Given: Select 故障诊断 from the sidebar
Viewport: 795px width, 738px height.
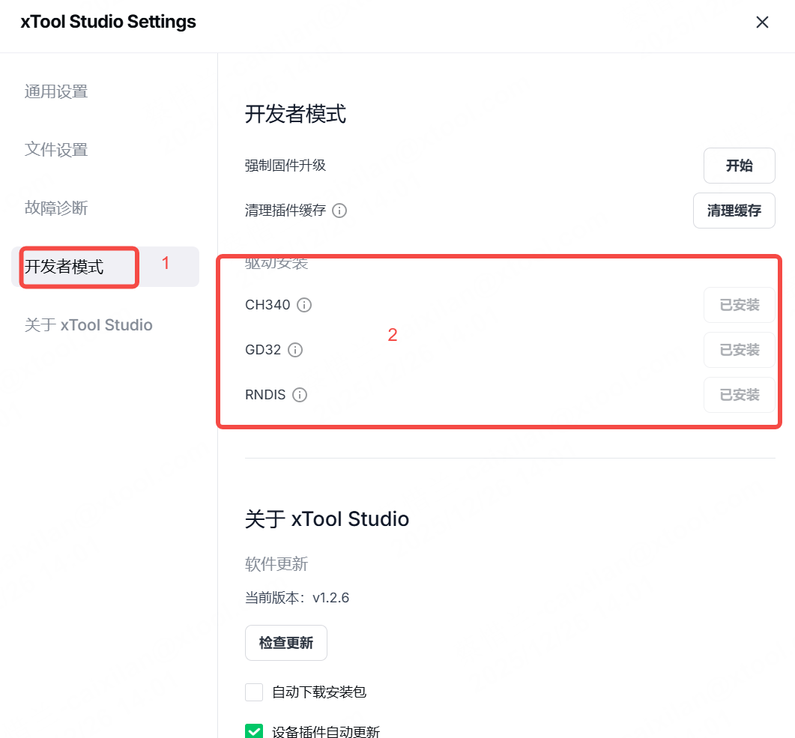Looking at the screenshot, I should tap(56, 208).
